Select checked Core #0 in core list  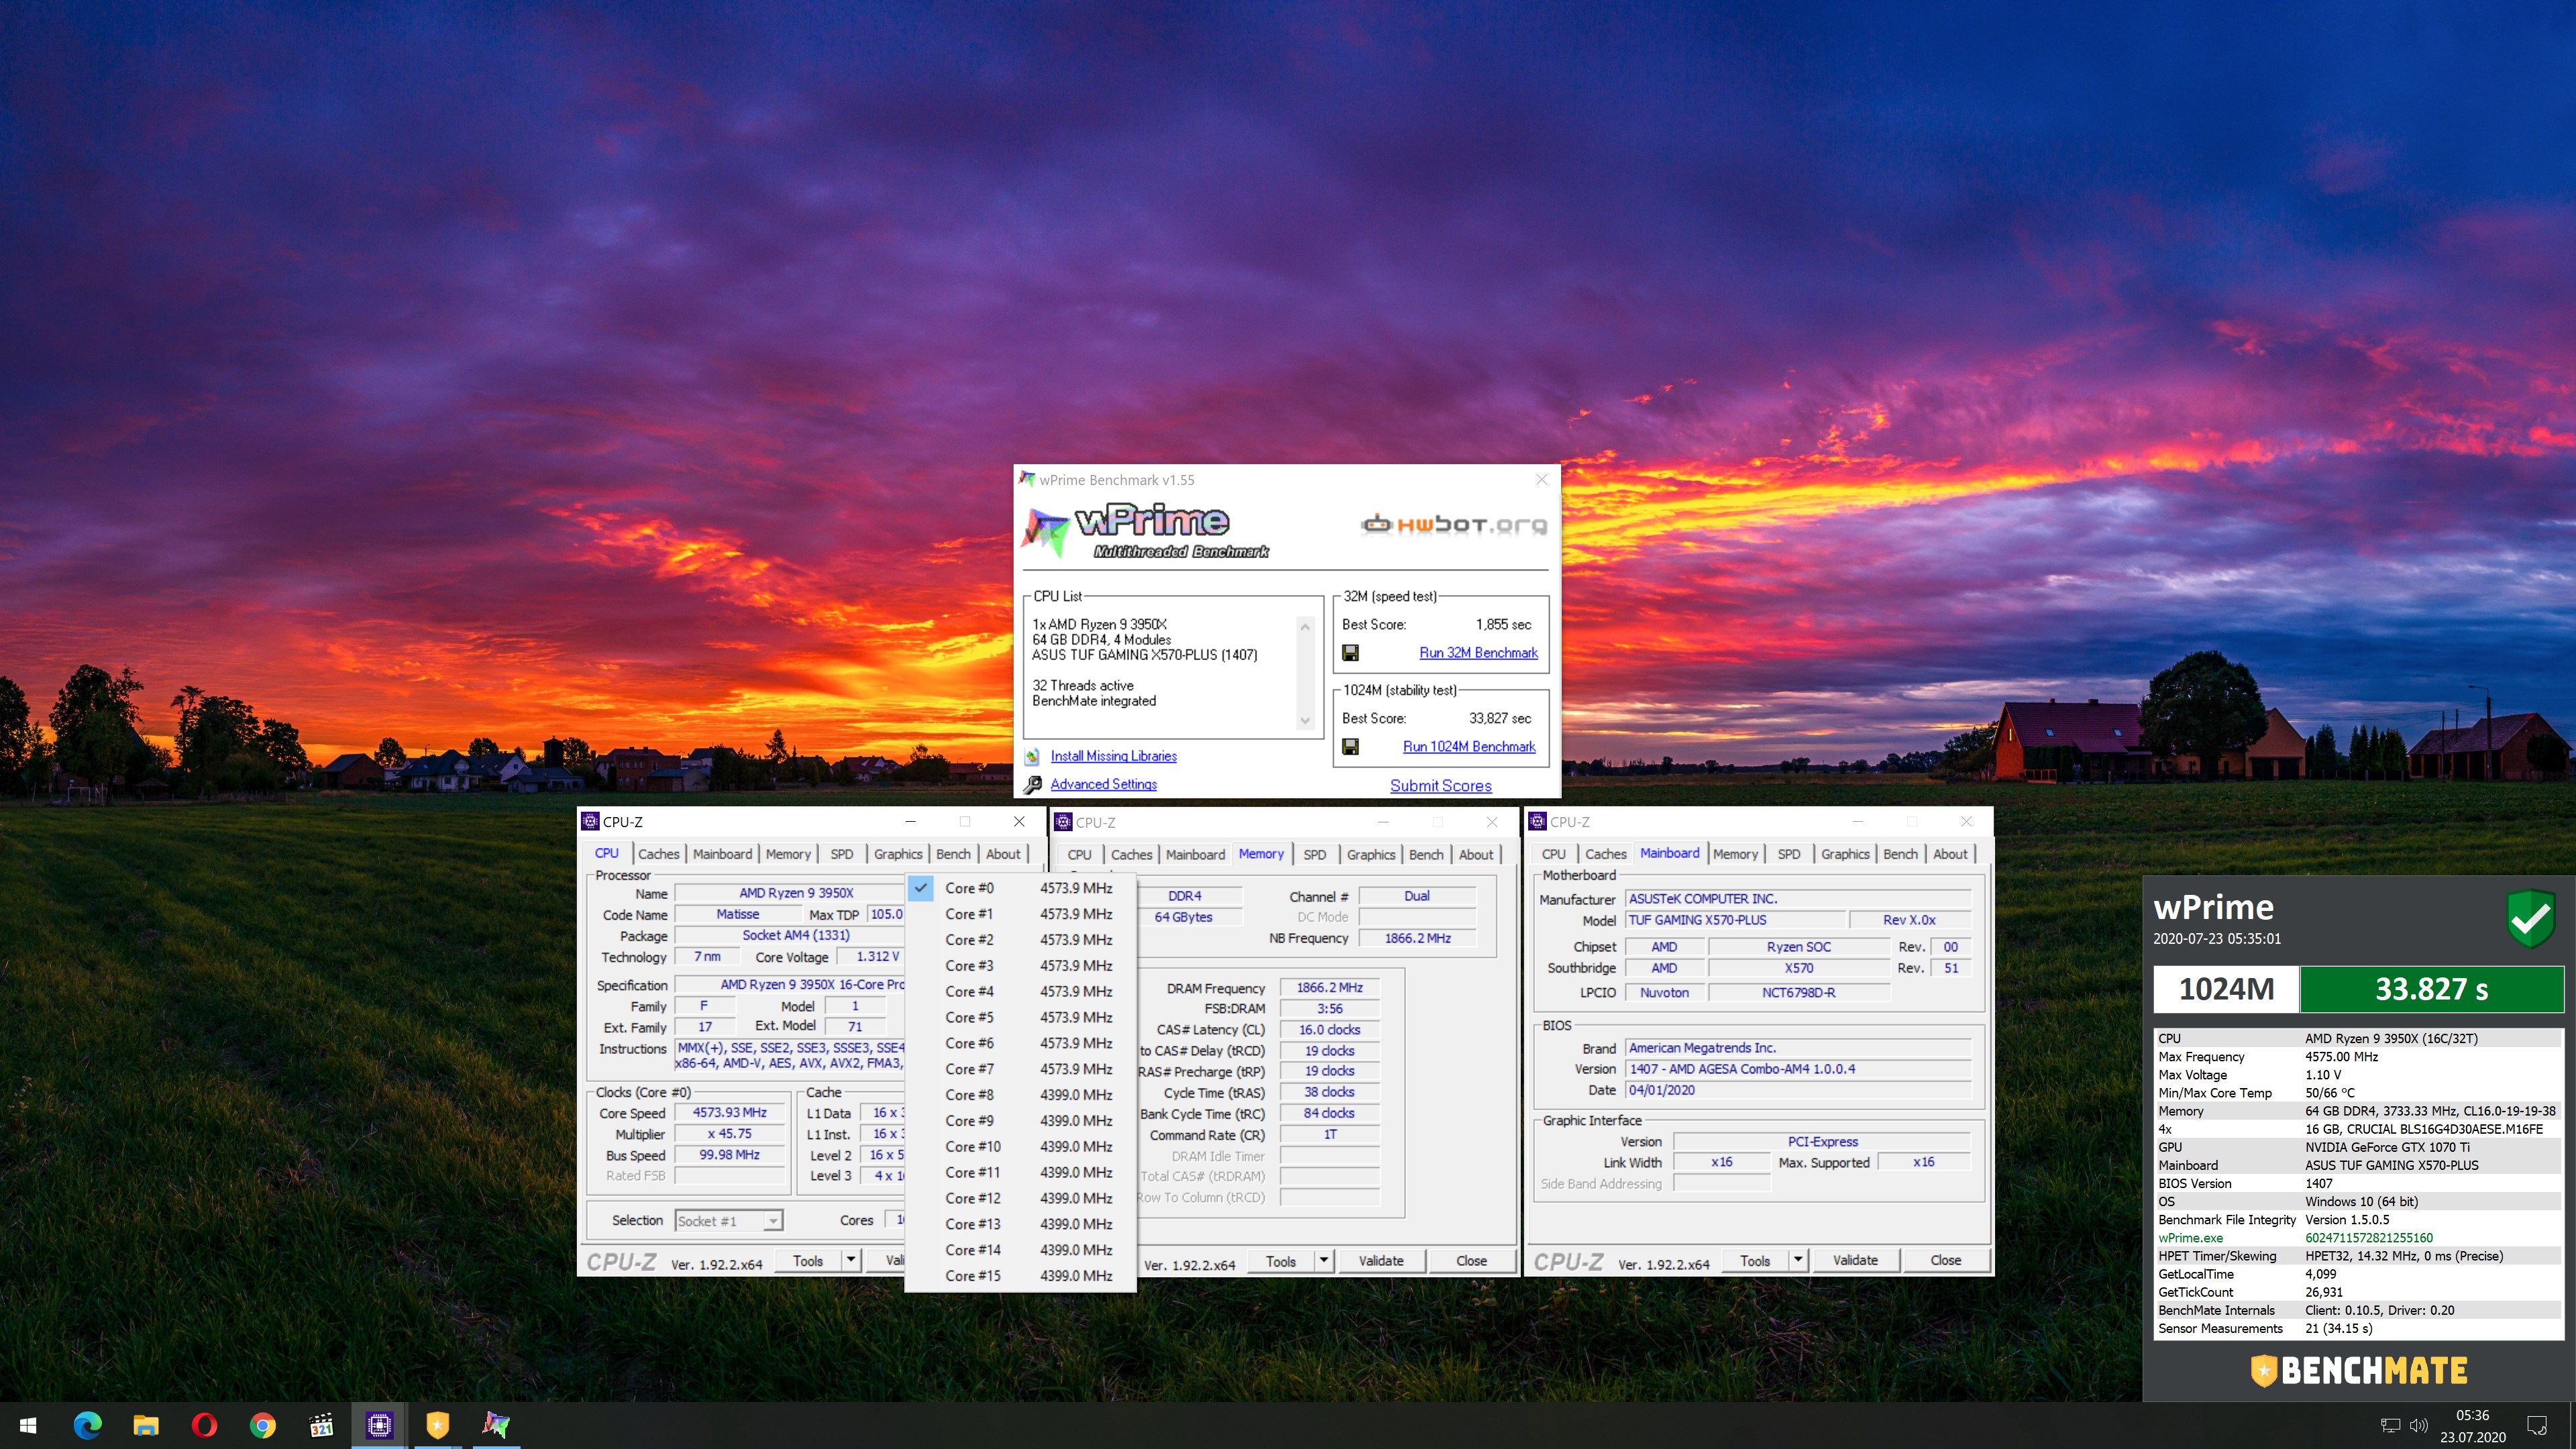point(1021,888)
